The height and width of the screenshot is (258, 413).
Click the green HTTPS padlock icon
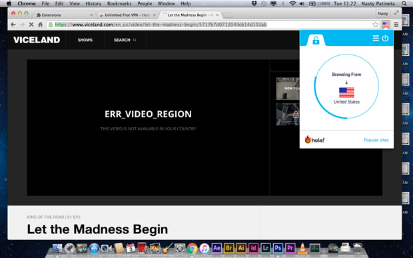click(x=51, y=25)
